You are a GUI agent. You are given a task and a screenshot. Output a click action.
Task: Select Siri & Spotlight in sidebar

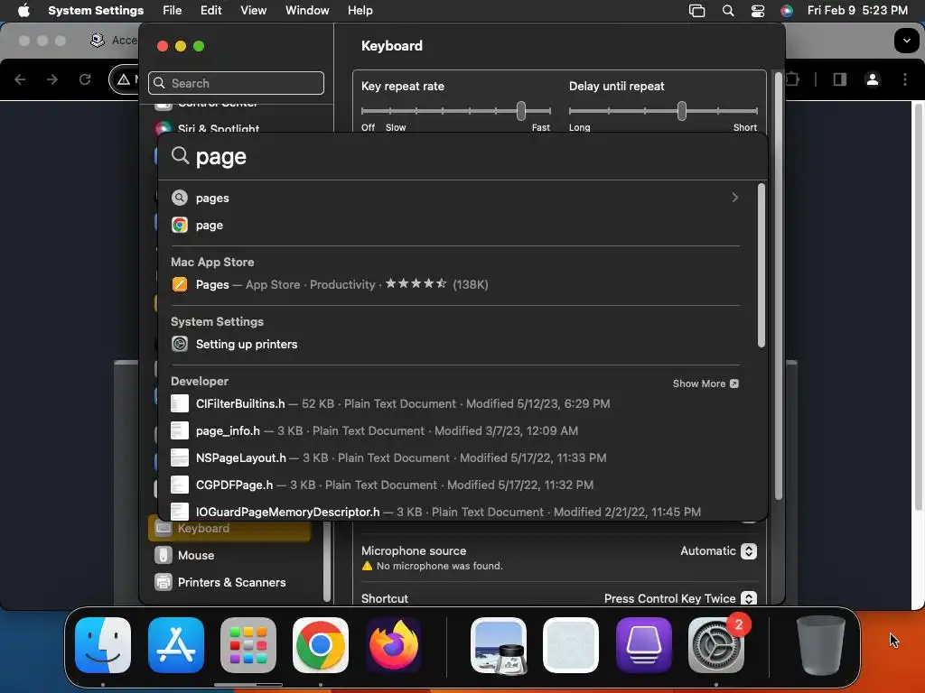(x=229, y=127)
